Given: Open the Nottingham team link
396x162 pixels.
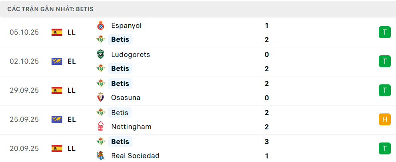Looking at the screenshot, I should [x=131, y=127].
